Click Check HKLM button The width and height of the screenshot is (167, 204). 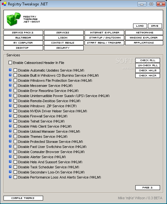[148, 70]
